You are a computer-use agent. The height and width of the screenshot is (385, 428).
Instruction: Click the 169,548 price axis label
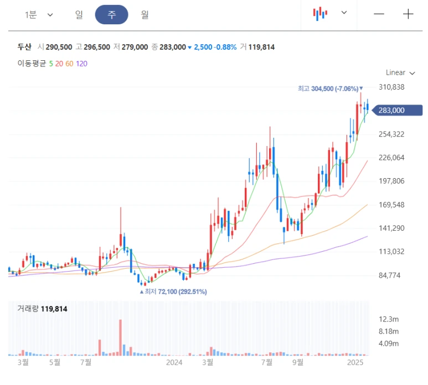[x=391, y=205]
